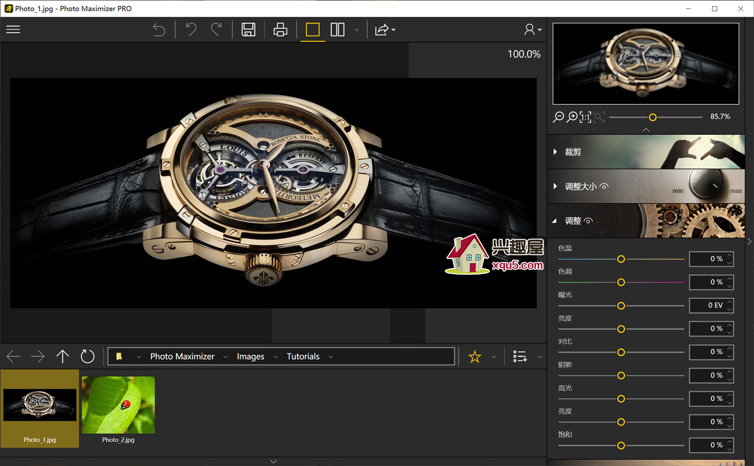Click navigator preview thumbnail of watch

[646, 64]
